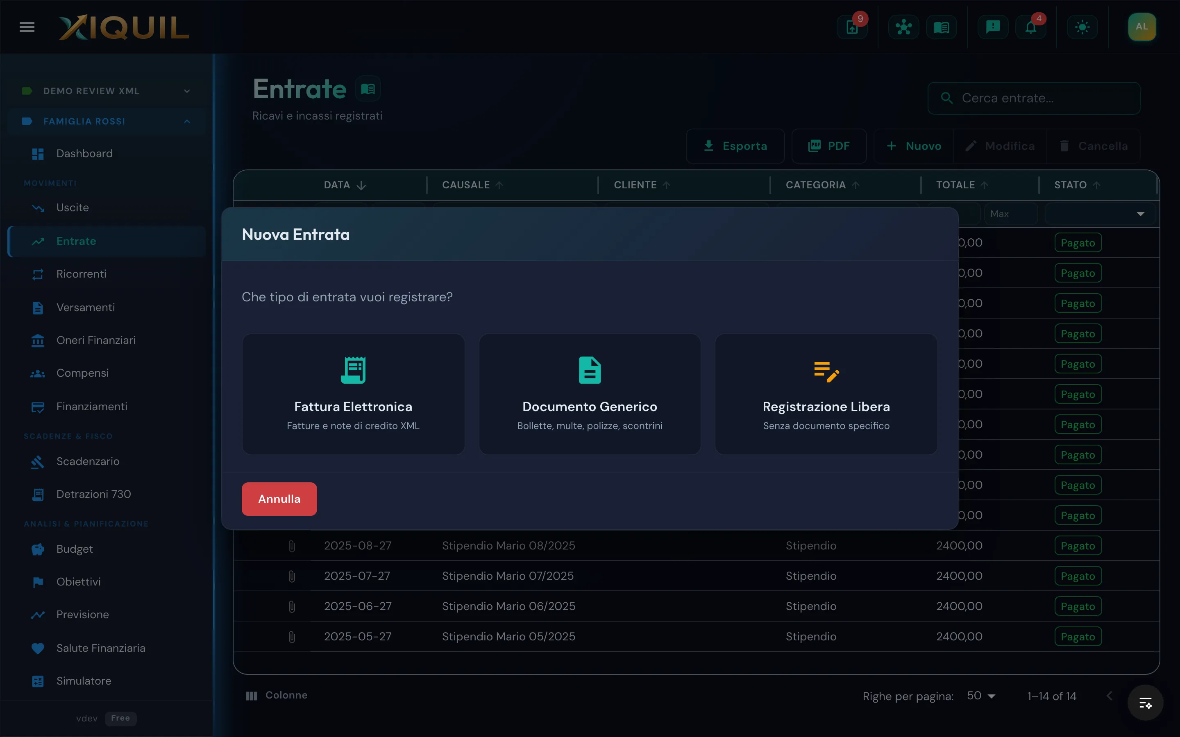Collapse the Famiglia Rossi workspace
The image size is (1180, 737).
[x=107, y=121]
